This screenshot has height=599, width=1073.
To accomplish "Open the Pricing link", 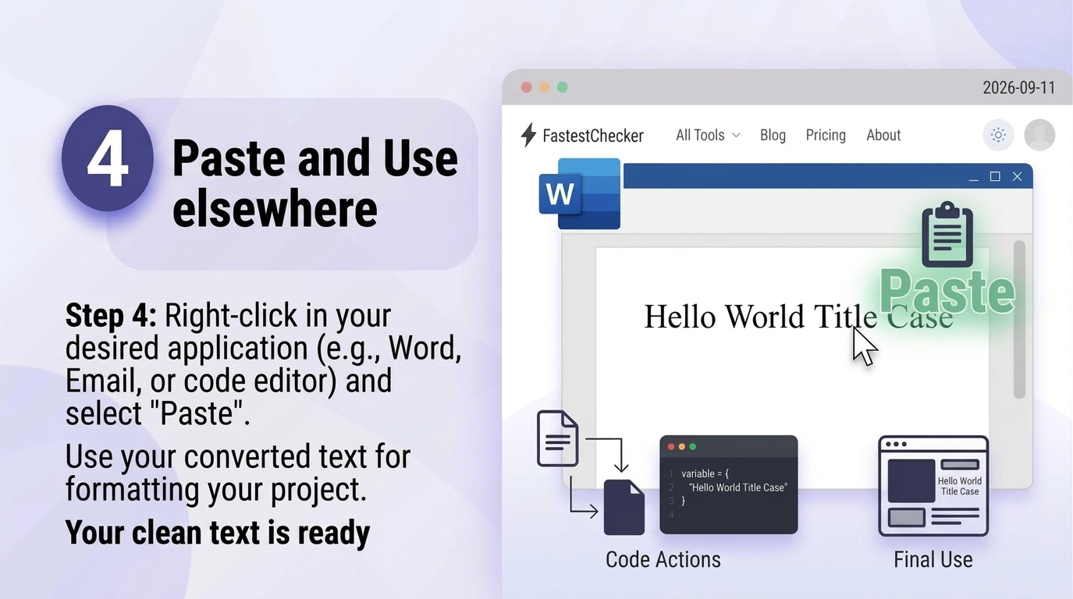I will click(826, 135).
